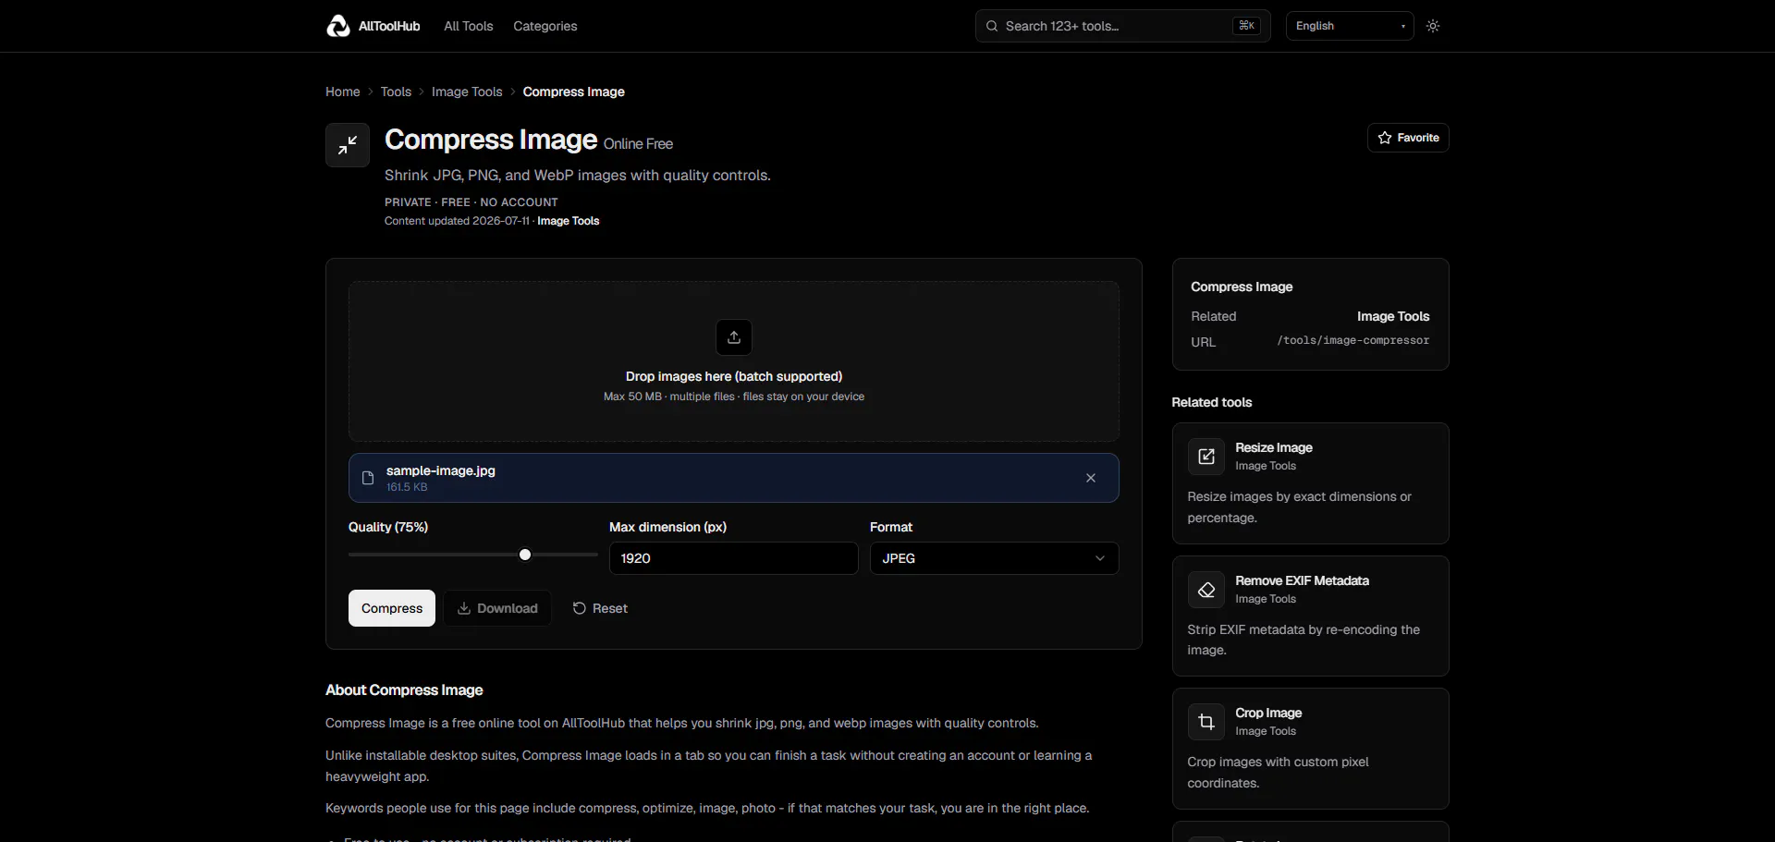
Task: Click the star icon in Favorite button
Action: coord(1385,138)
